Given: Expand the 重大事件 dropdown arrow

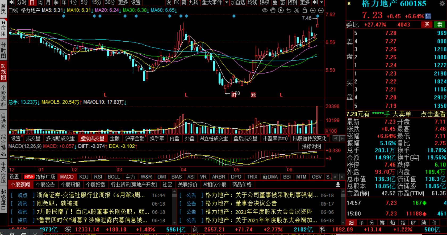Looking at the screenshot, I should click(x=227, y=3).
